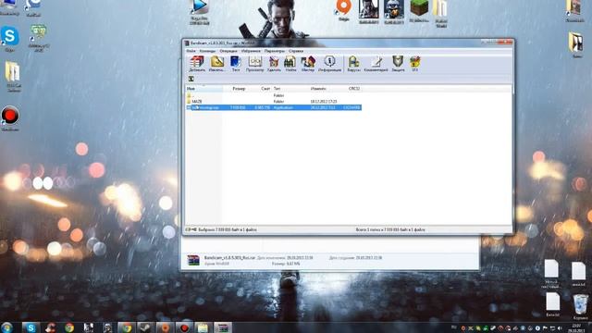592x333 pixels.
Task: Open the Справка menu
Action: [296, 51]
